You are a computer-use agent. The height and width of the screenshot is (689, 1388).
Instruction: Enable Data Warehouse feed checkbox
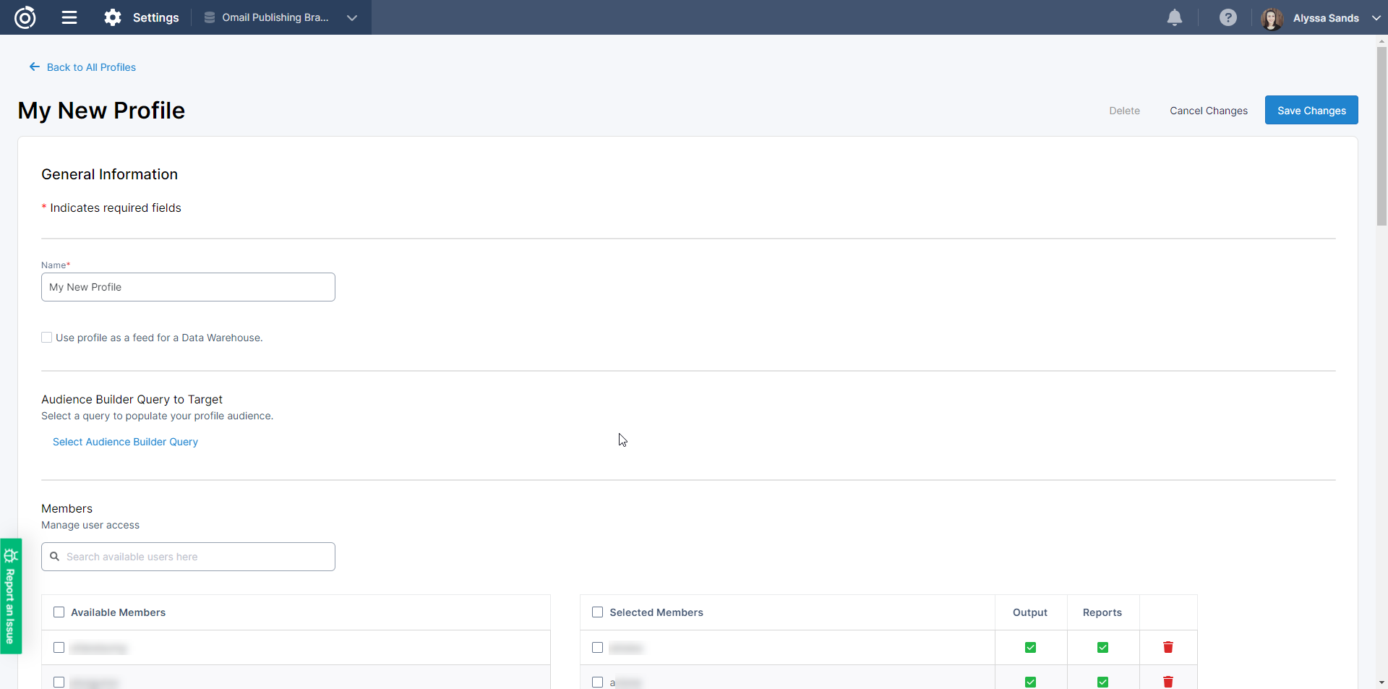point(47,338)
